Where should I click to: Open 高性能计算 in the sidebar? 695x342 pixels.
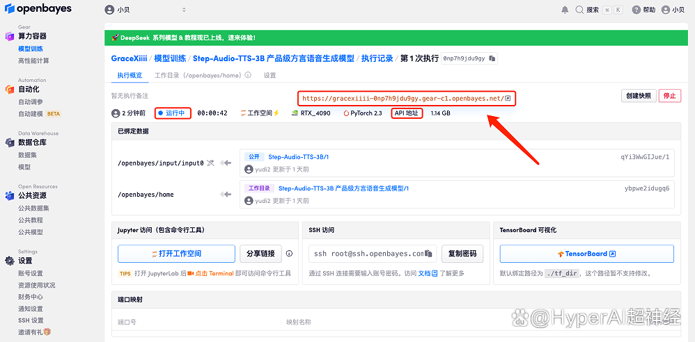(x=33, y=60)
